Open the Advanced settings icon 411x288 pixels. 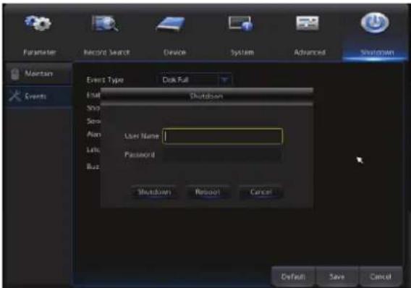308,23
